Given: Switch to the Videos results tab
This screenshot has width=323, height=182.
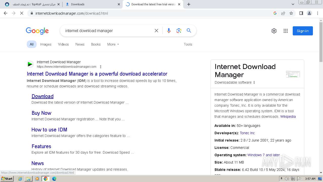Looking at the screenshot, I should coord(63,44).
